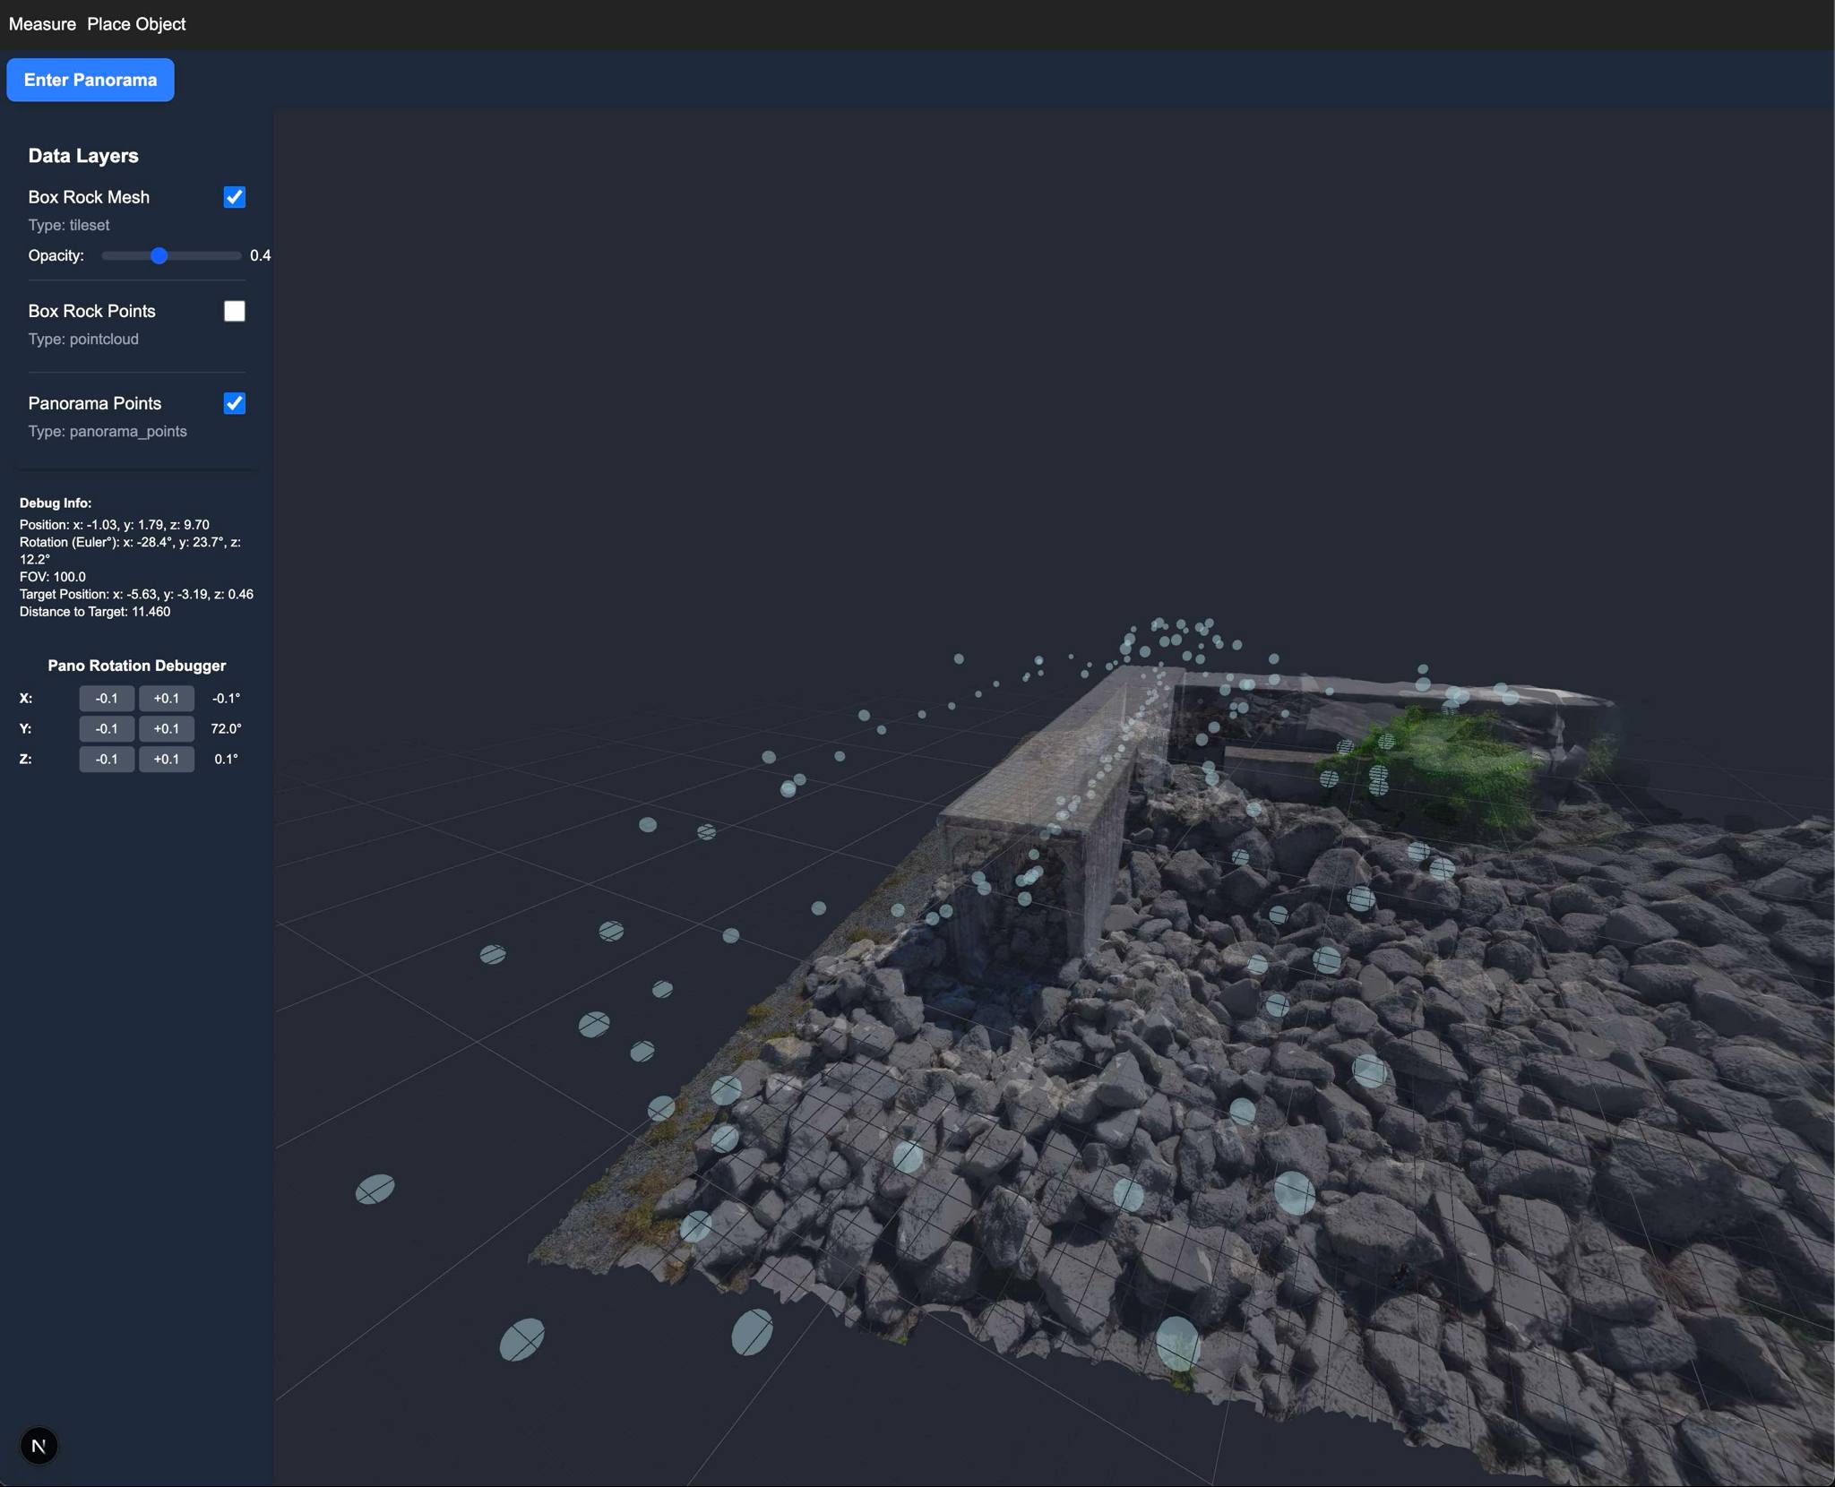The image size is (1835, 1487).
Task: Increase pano Y rotation by 0.1
Action: point(166,729)
